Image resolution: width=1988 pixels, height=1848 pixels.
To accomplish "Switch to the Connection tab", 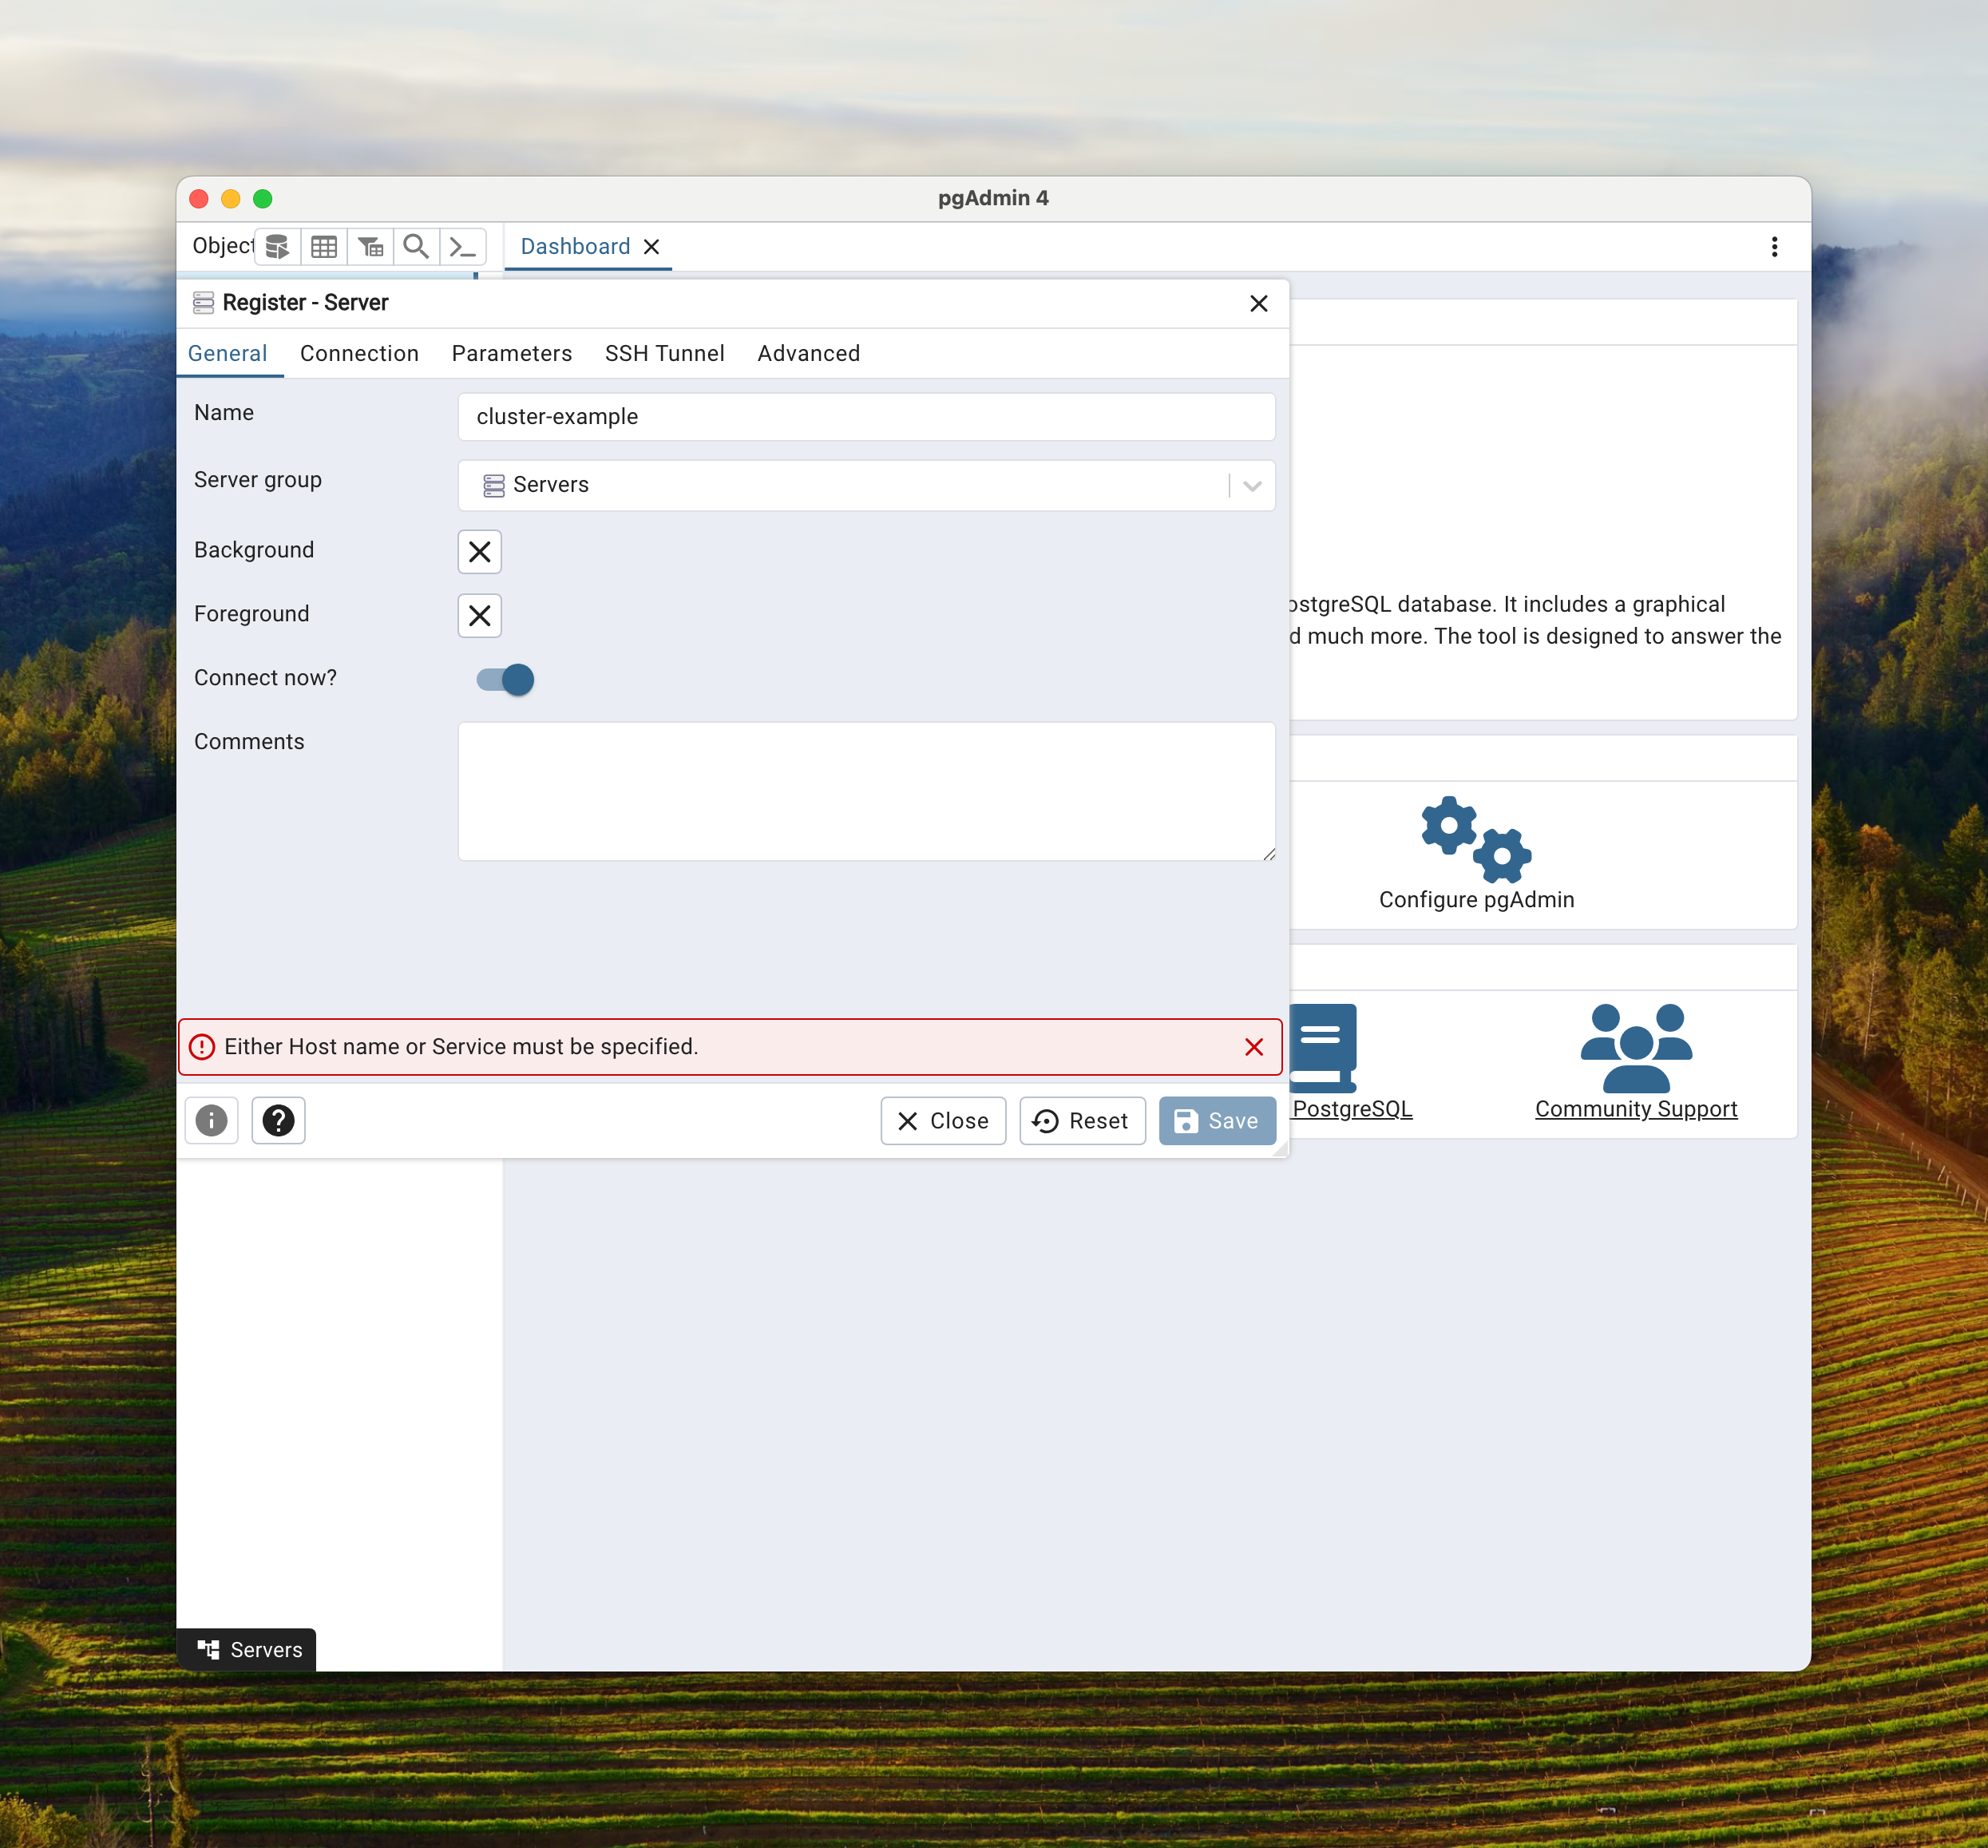I will pyautogui.click(x=358, y=353).
